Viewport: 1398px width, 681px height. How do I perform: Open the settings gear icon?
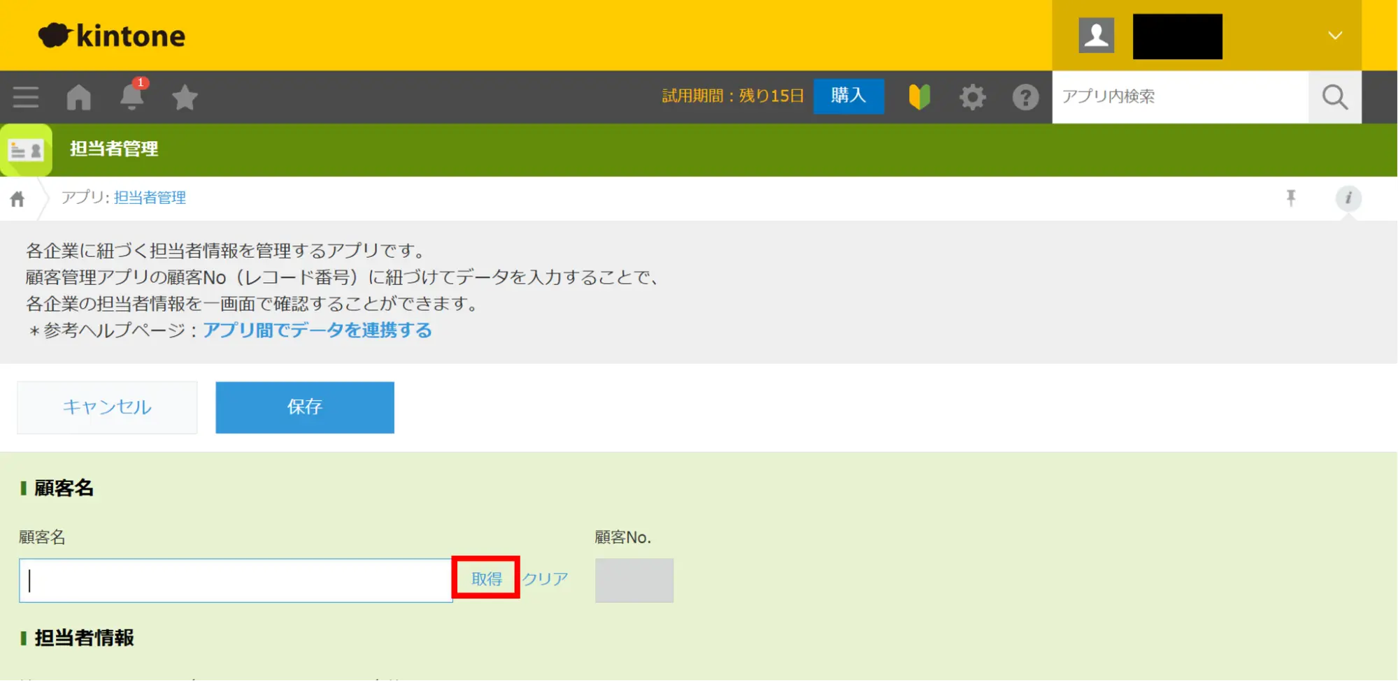pyautogui.click(x=972, y=97)
